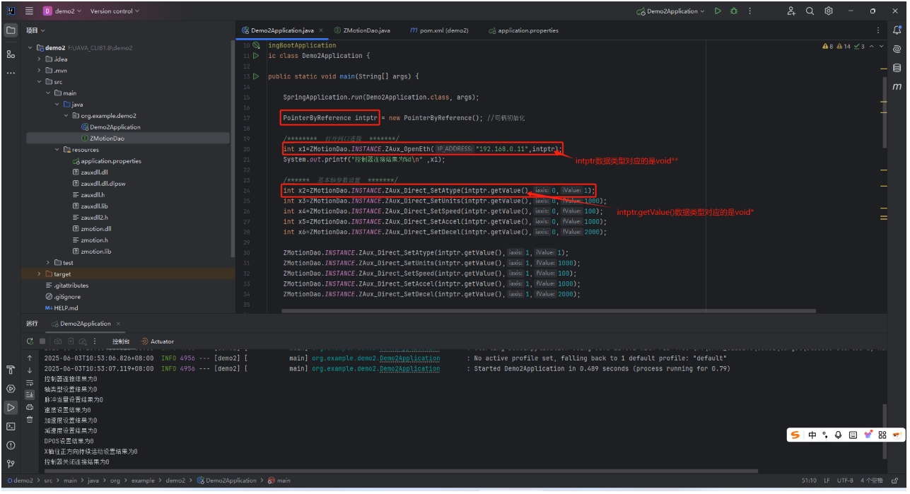Toggle soft-wrap in console
This screenshot has height=494, width=910.
click(30, 382)
